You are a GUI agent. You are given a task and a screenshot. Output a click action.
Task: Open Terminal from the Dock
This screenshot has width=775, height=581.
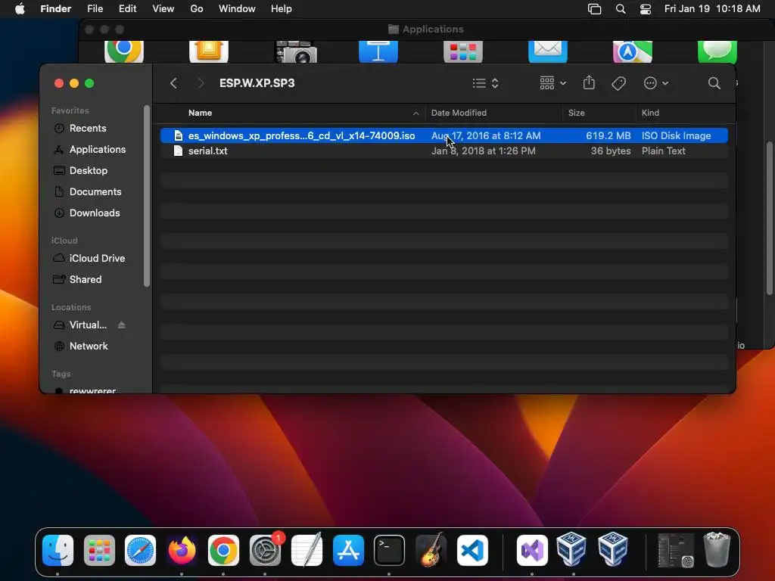pyautogui.click(x=390, y=551)
